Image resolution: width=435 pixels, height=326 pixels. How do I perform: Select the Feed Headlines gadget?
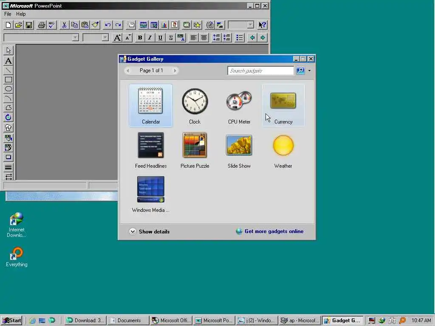click(151, 150)
